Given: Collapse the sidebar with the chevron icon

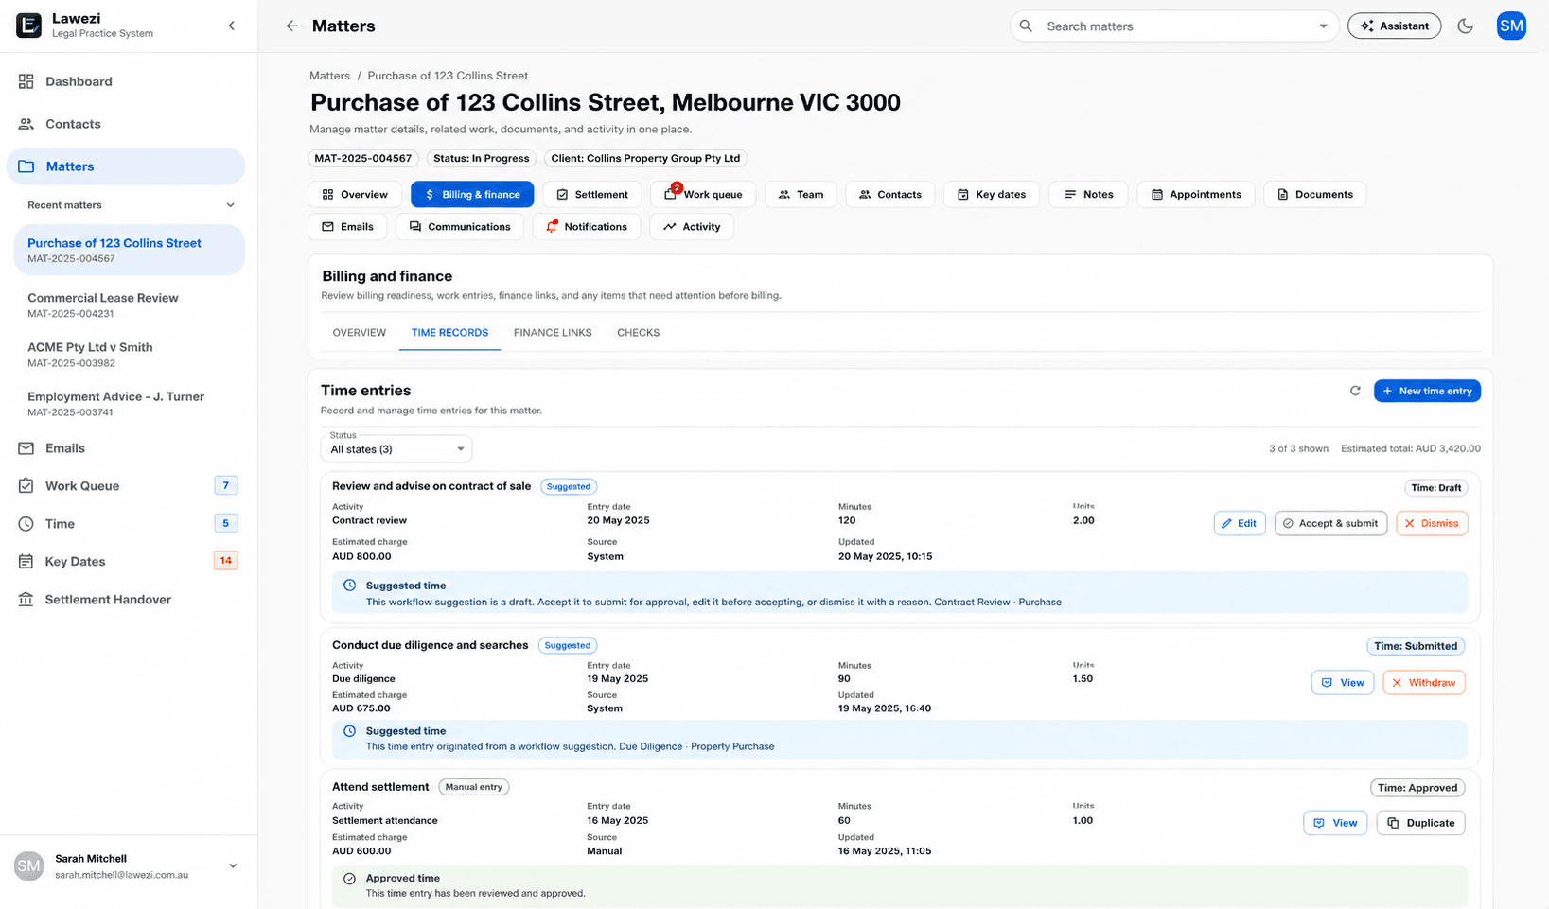Looking at the screenshot, I should point(232,26).
